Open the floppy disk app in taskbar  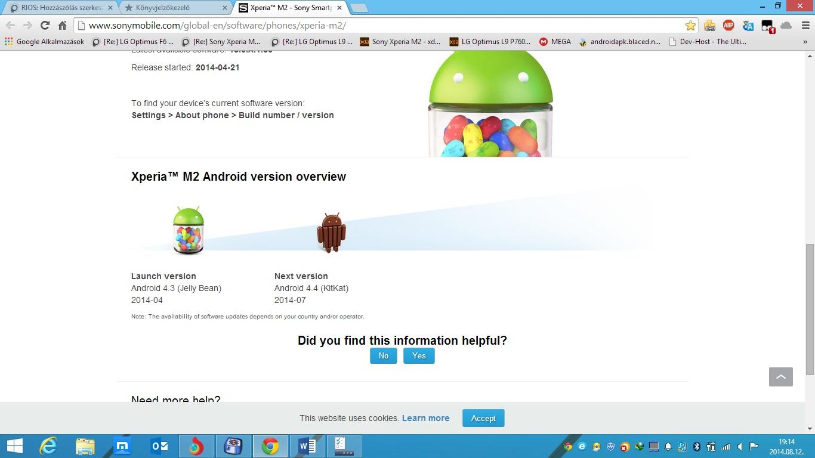pyautogui.click(x=233, y=446)
